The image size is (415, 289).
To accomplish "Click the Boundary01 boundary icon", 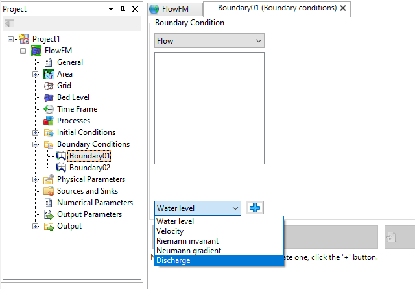I will pos(61,156).
